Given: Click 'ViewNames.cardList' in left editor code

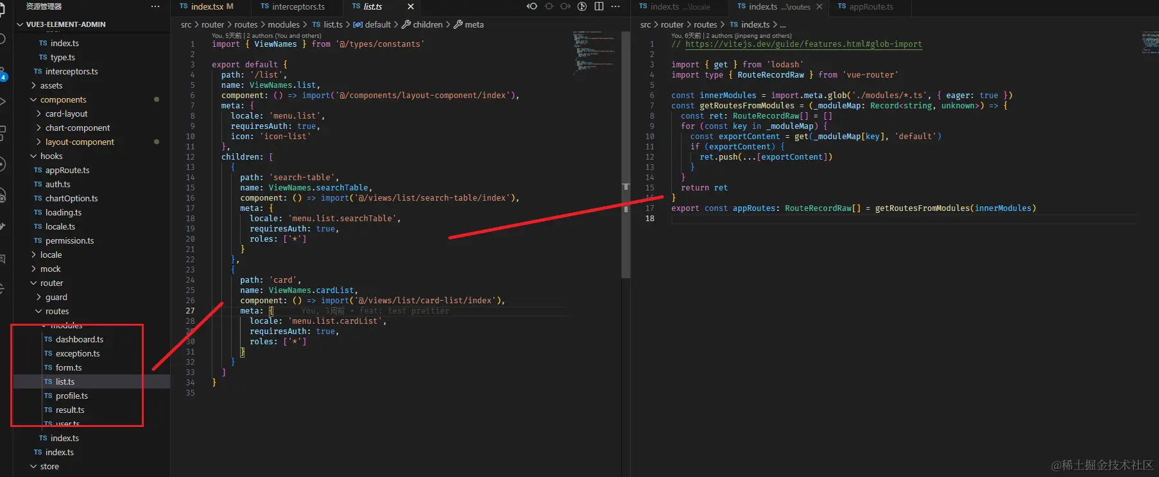Looking at the screenshot, I should pyautogui.click(x=311, y=290).
